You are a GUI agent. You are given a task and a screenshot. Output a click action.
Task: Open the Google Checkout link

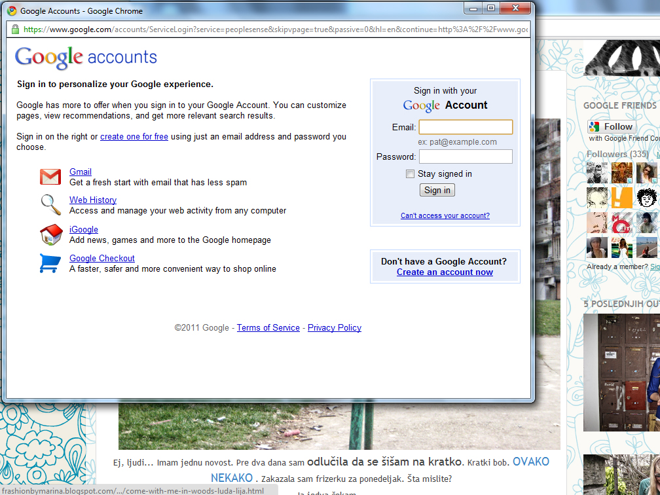pos(102,259)
